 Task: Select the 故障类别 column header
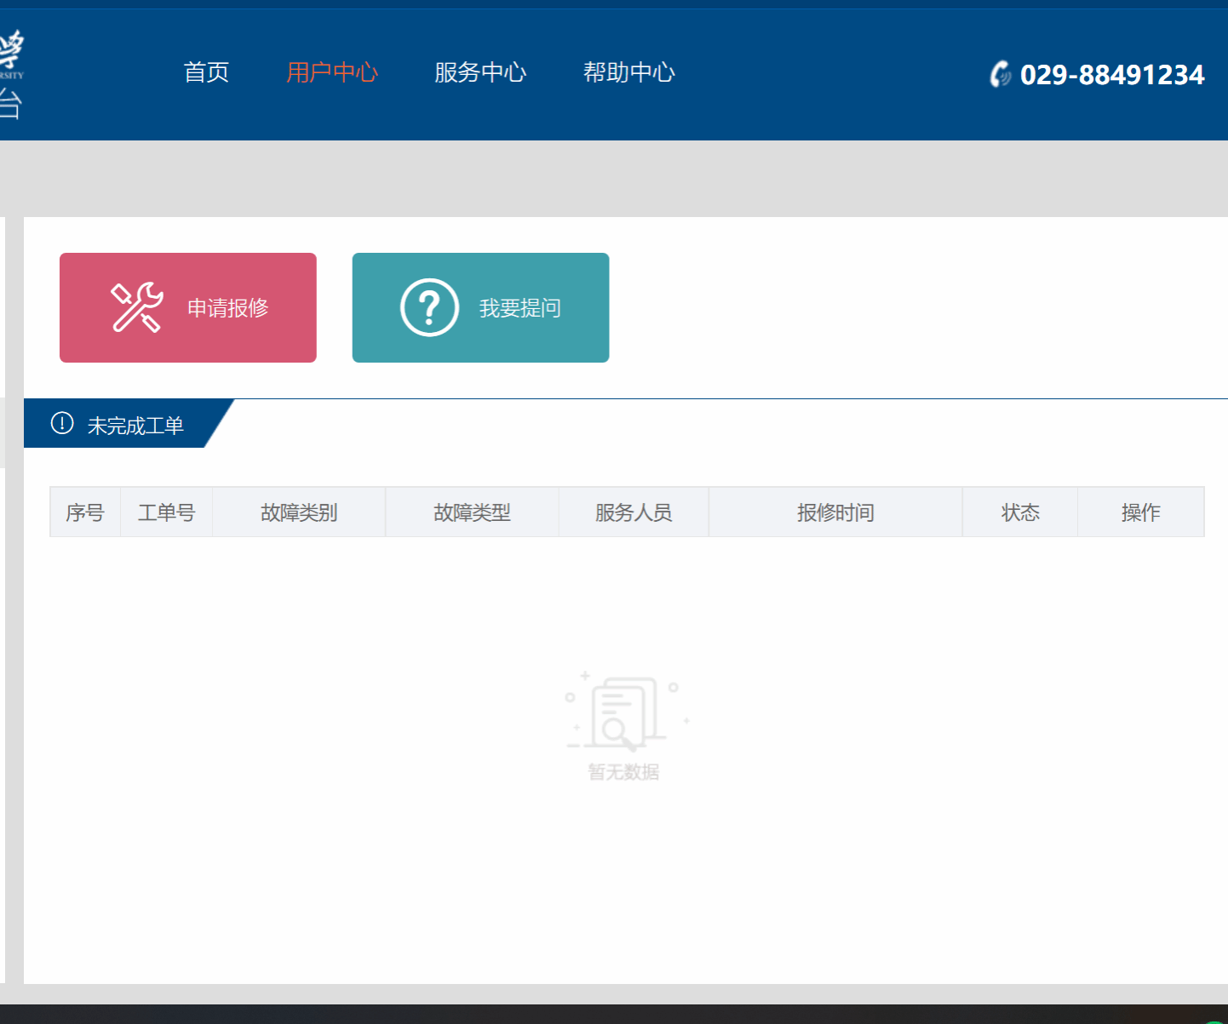click(x=299, y=512)
